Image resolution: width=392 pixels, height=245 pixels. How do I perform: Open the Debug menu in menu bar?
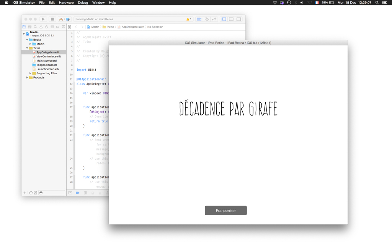[x=83, y=3]
